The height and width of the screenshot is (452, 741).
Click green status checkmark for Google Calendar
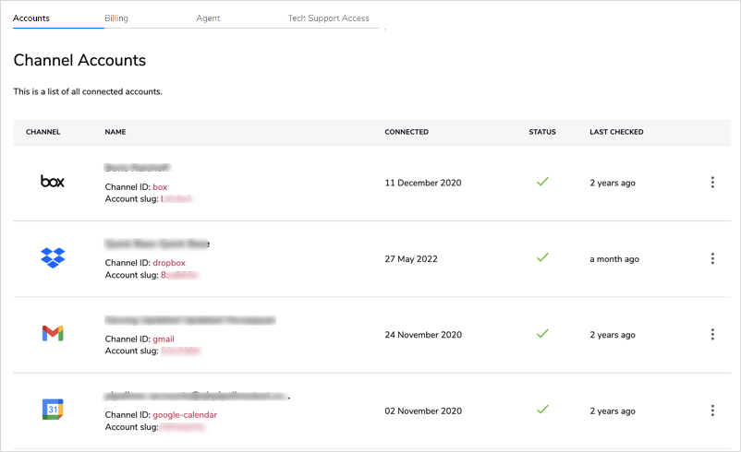pos(542,409)
